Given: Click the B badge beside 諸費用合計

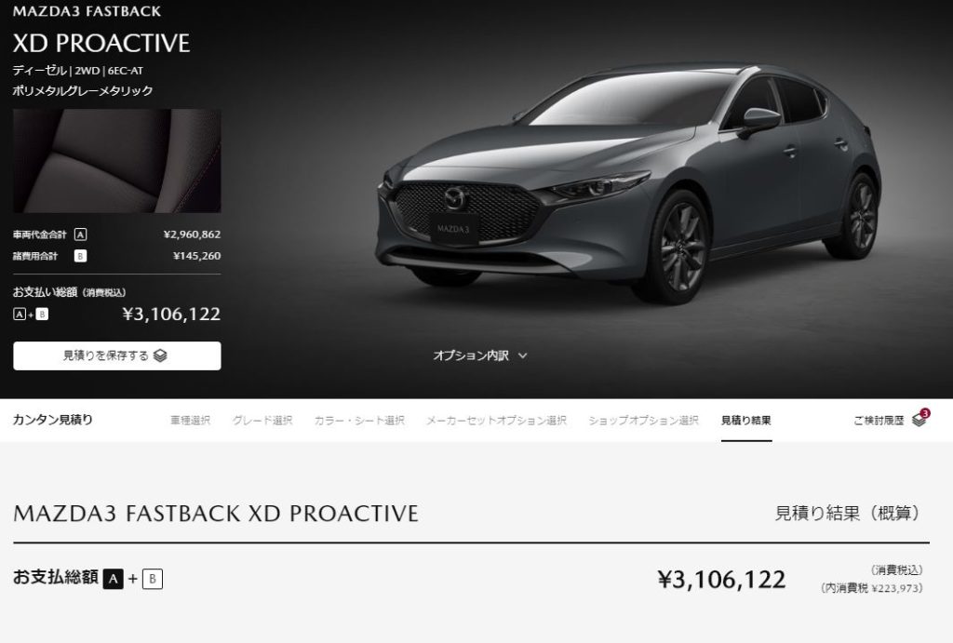Looking at the screenshot, I should (80, 256).
